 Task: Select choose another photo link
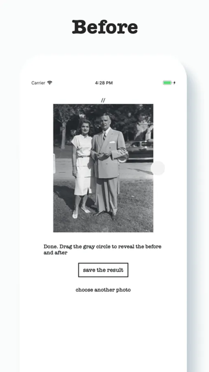(x=103, y=290)
